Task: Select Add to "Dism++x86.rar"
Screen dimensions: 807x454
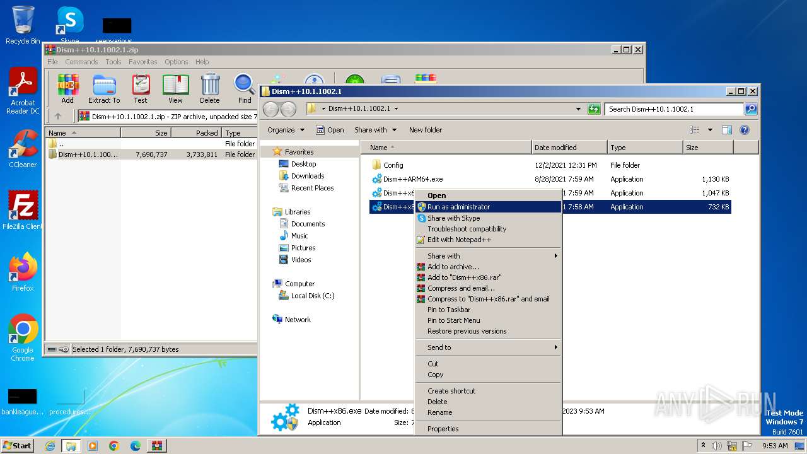Action: point(488,277)
